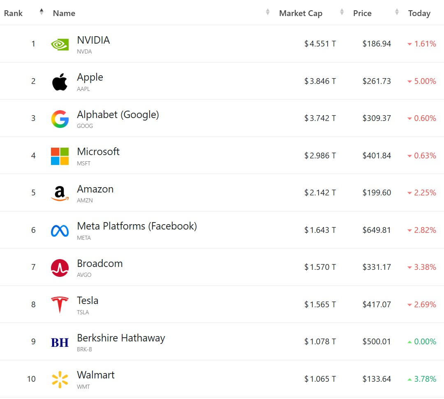Click the Meta infinity logo
This screenshot has width=444, height=399.
(x=60, y=231)
